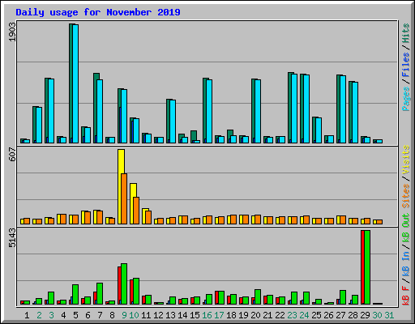Click the cyan pages bar for day 23
415x324 pixels.
point(294,109)
